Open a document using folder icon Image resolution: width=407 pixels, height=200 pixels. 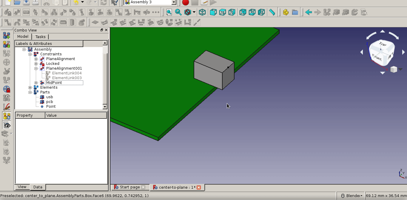(x=17, y=3)
